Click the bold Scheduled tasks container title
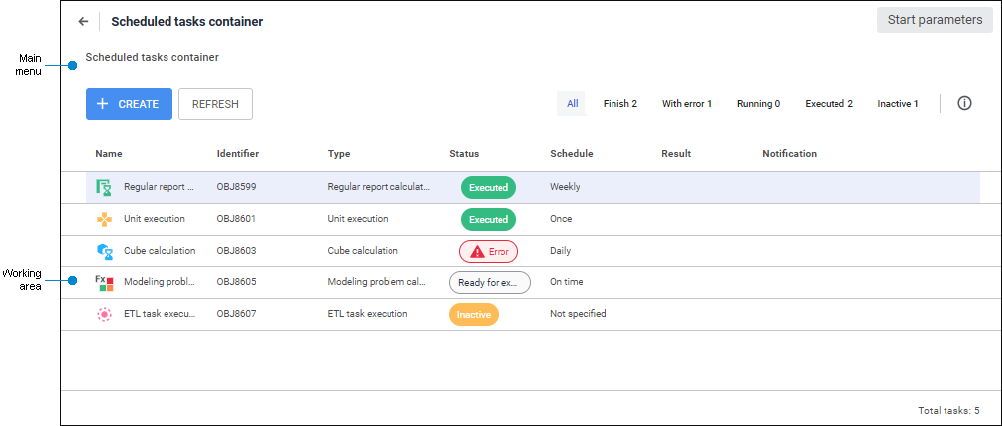Image resolution: width=1002 pixels, height=426 pixels. click(187, 21)
